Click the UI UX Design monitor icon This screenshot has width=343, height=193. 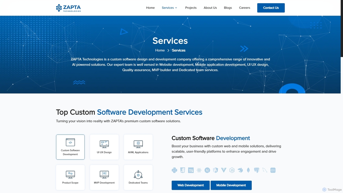coord(104,144)
